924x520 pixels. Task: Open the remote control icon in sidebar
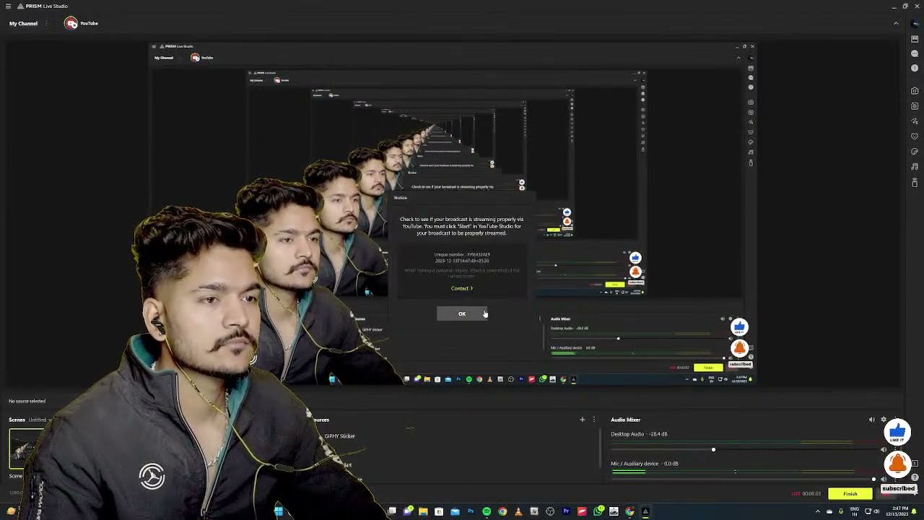(915, 182)
